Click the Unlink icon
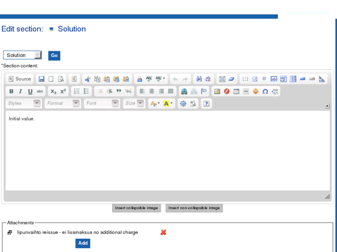Viewport: 337px width, 252px height. pyautogui.click(x=194, y=92)
